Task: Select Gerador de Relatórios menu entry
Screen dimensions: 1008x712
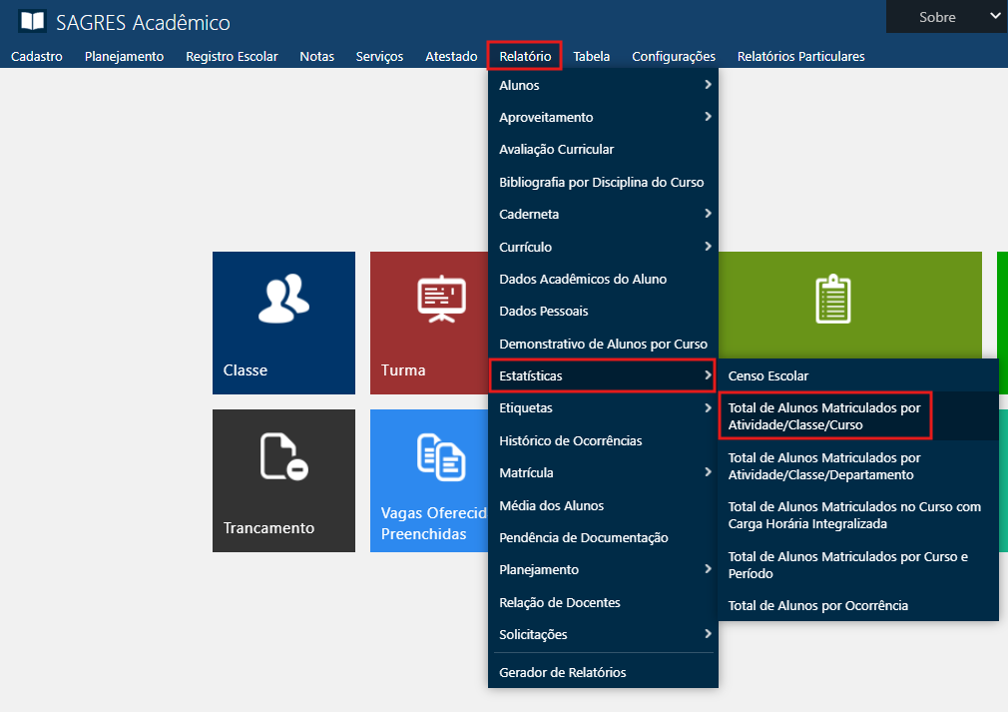Action: 563,672
